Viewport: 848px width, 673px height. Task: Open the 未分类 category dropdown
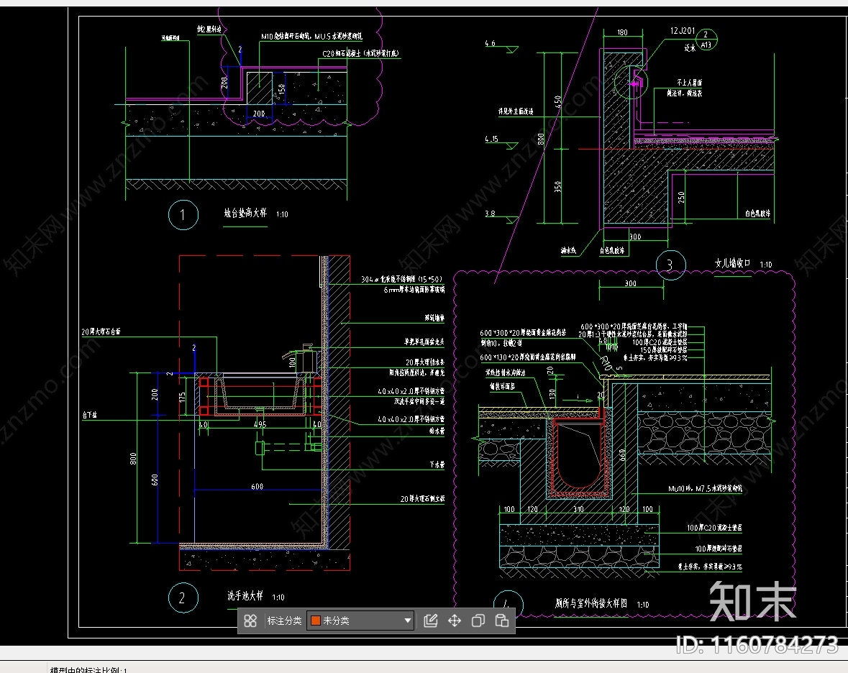(361, 621)
